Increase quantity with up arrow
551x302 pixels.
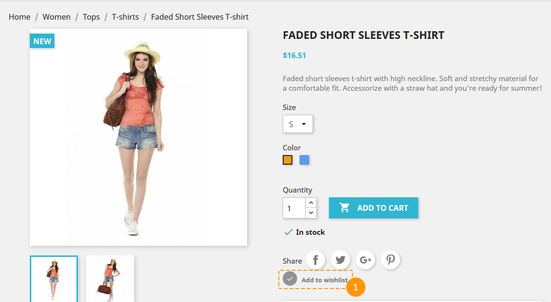coord(311,203)
